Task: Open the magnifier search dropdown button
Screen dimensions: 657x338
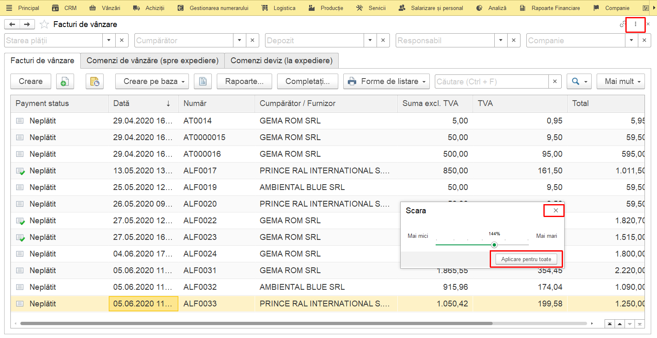Action: [579, 81]
